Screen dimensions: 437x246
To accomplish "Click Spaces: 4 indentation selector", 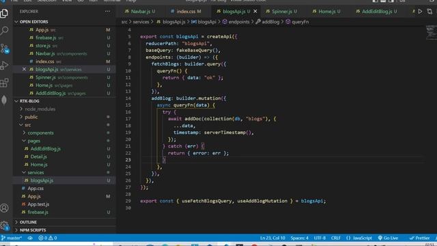I will [x=299, y=238].
